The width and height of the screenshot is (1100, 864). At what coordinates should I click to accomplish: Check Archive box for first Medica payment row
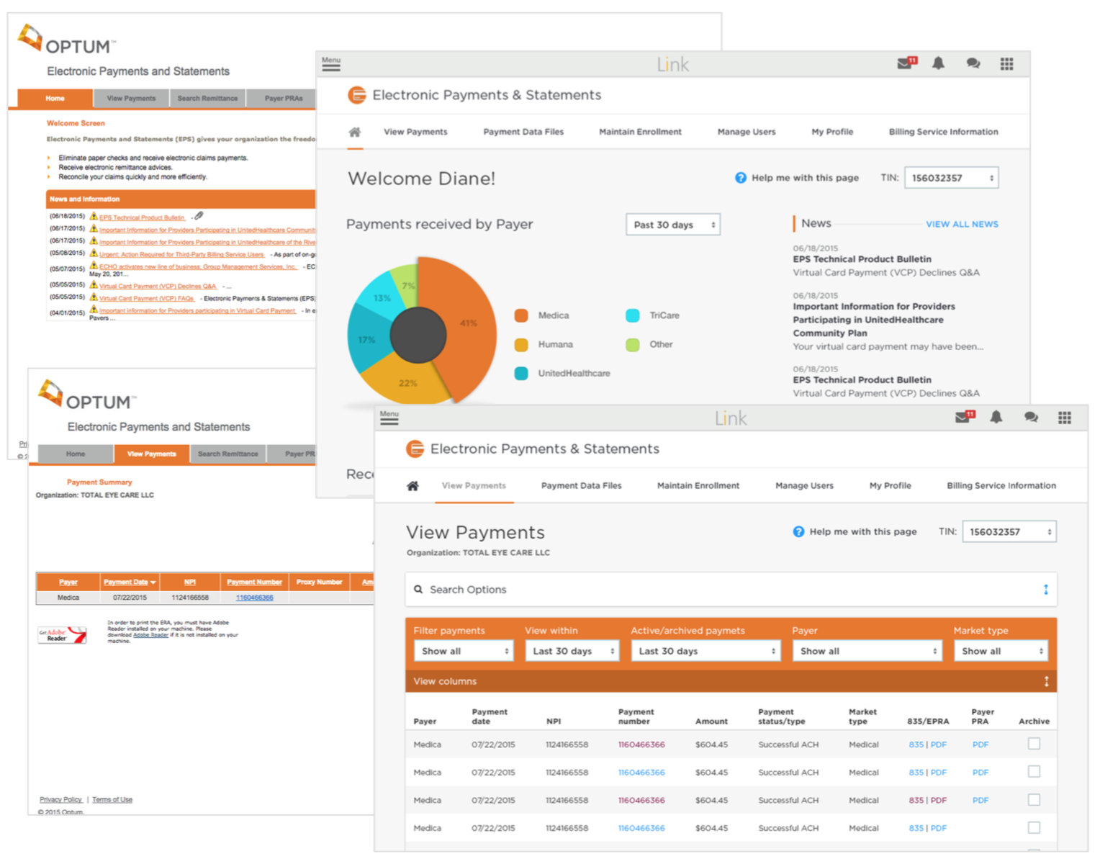[x=1034, y=744]
